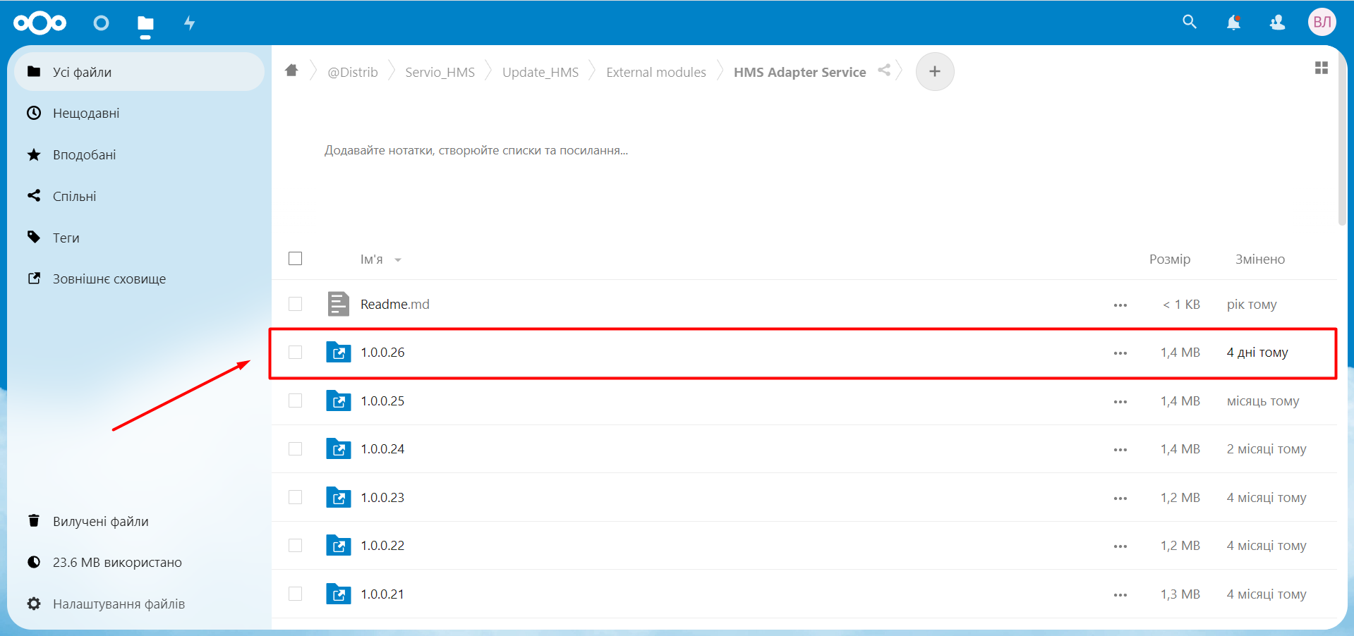This screenshot has width=1354, height=636.
Task: Click share icon beside HMS Adapter Service
Action: 884,71
